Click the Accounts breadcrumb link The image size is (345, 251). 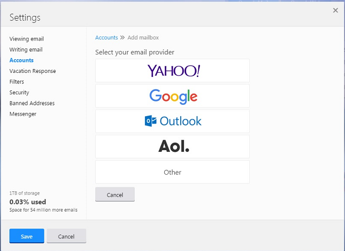[106, 37]
